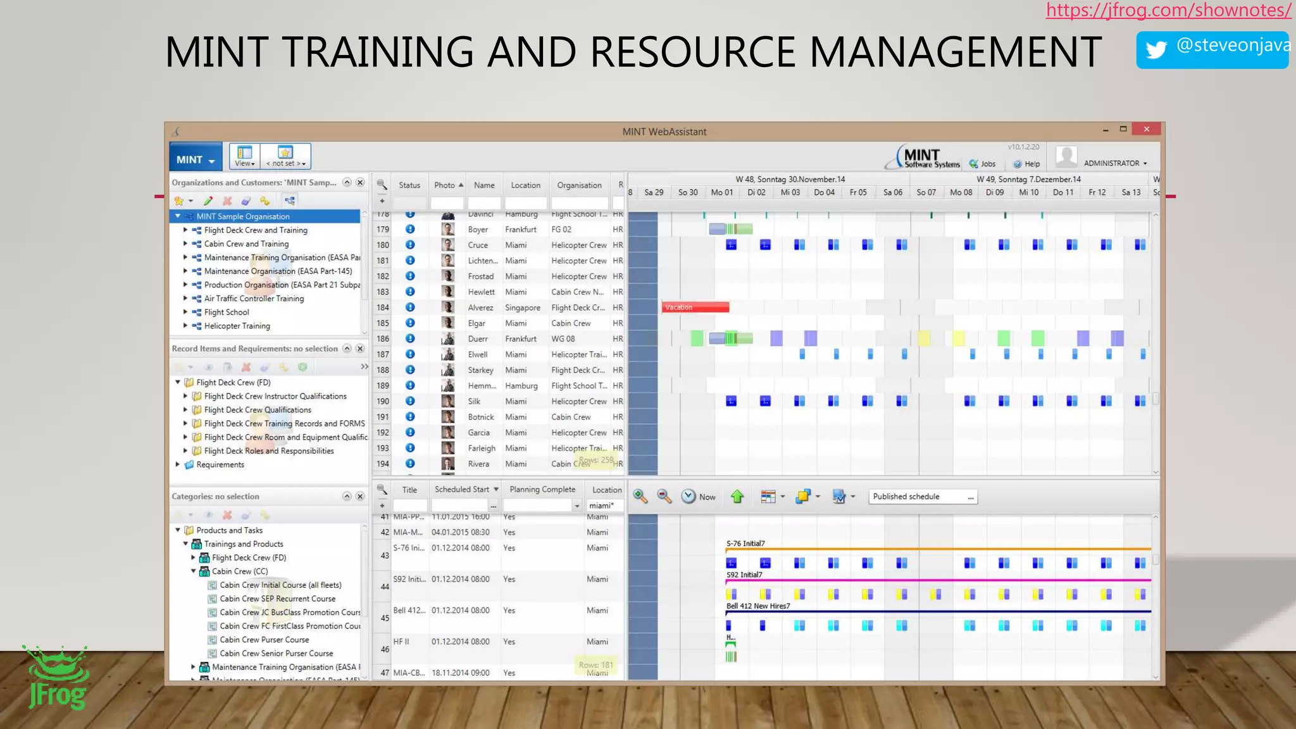Image resolution: width=1296 pixels, height=729 pixels.
Task: Expand Flight Deck Crew and Training node
Action: point(185,230)
